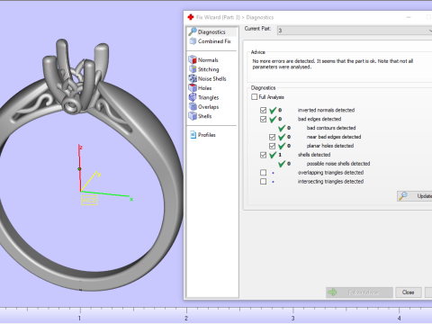Click the 'possible noise shells detected' text

click(338, 164)
